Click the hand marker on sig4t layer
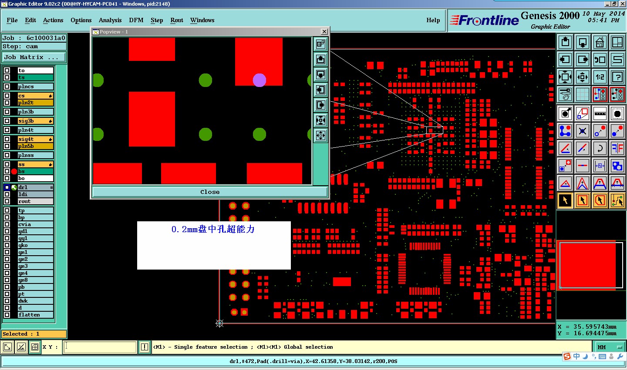This screenshot has height=370, width=627. click(51, 139)
